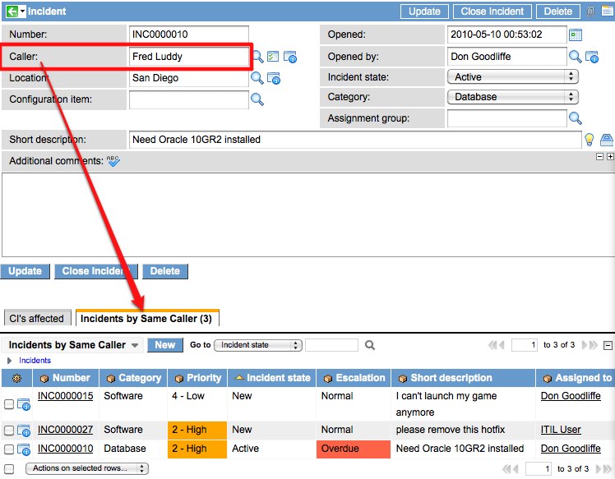The image size is (615, 479).
Task: Open the Incident state dropdown
Action: [512, 76]
